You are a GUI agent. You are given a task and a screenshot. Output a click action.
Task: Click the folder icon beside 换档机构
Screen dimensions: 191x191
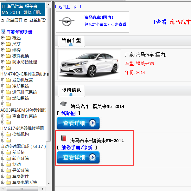pyautogui.click(x=8, y=134)
